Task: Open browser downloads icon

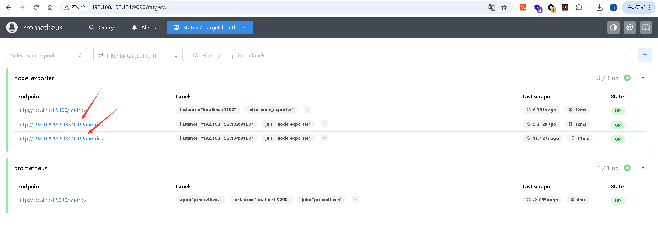Action: pyautogui.click(x=599, y=7)
